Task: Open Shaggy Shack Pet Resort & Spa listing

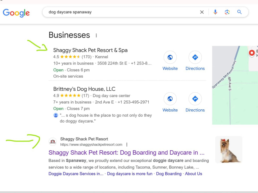Action: (90, 50)
